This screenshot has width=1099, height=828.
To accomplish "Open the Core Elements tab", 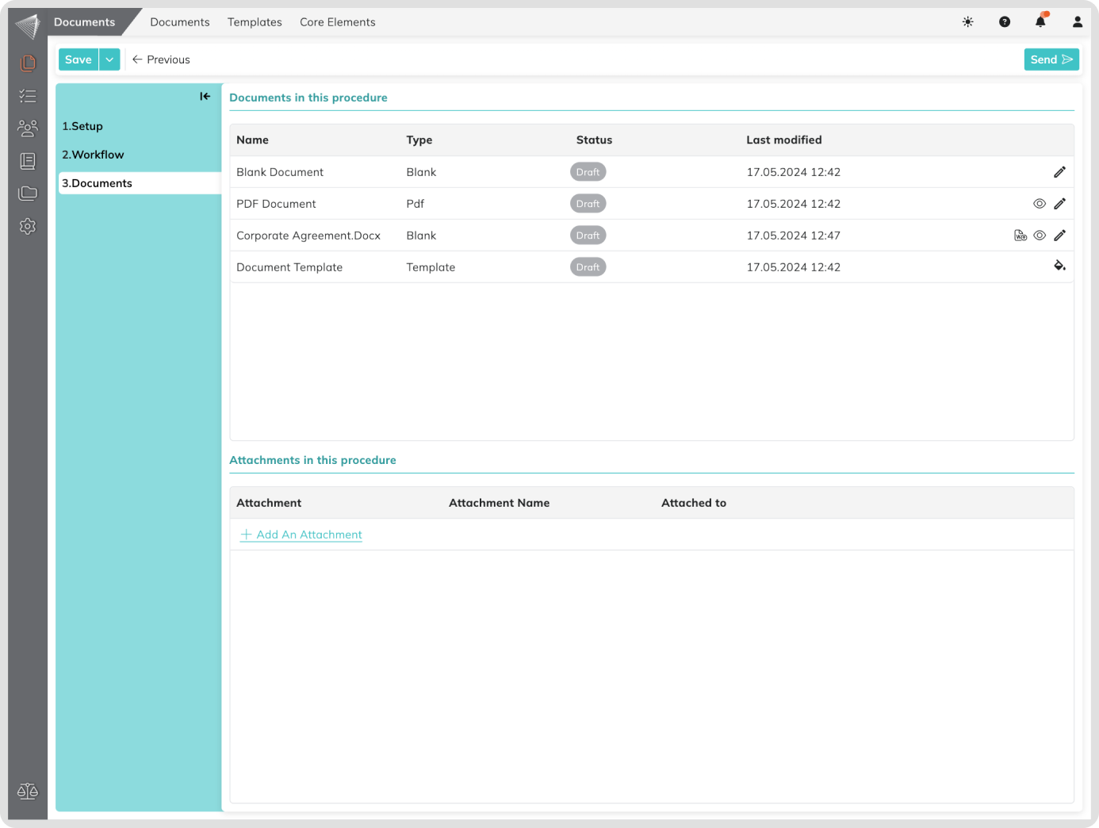I will (337, 22).
